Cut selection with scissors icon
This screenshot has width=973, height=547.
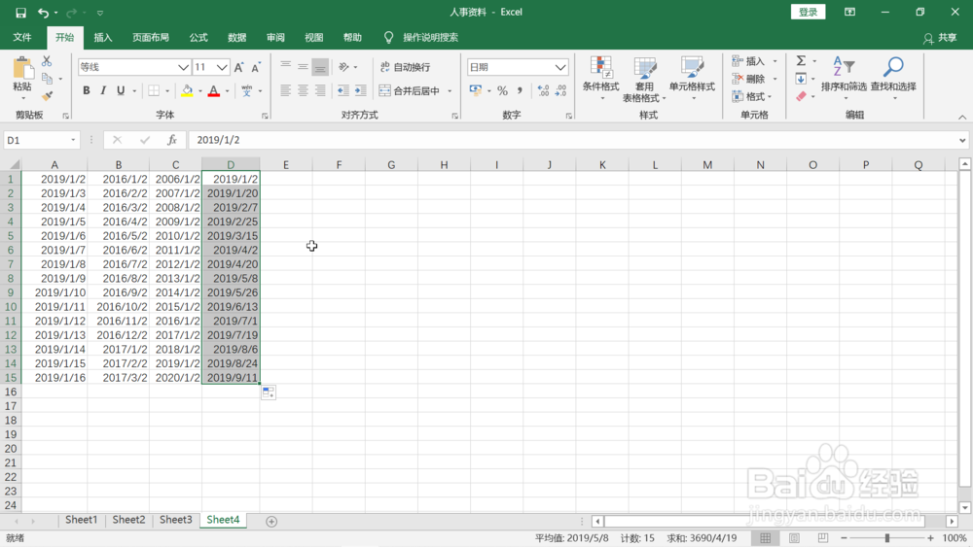pyautogui.click(x=47, y=61)
